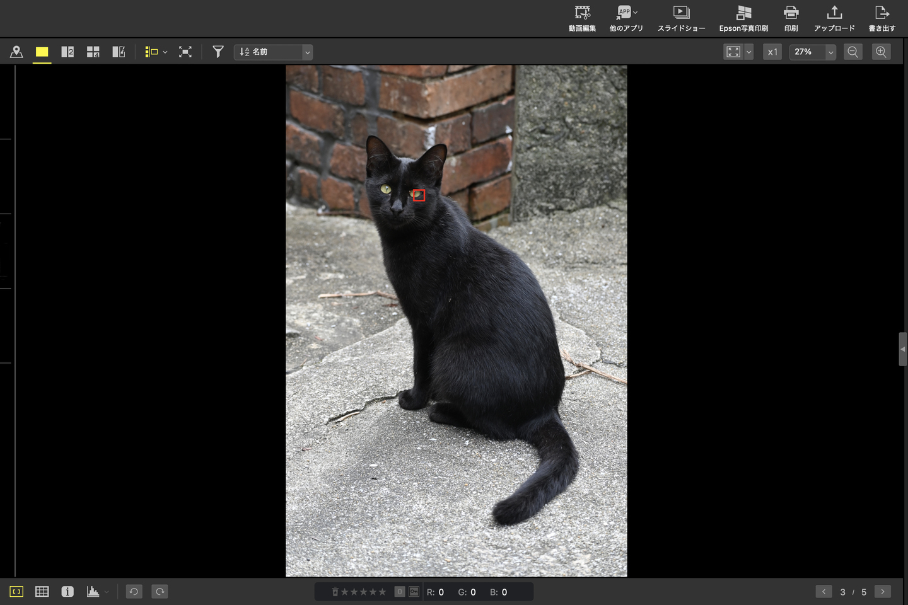Switch to two-image compare view
Image resolution: width=908 pixels, height=605 pixels.
click(67, 52)
